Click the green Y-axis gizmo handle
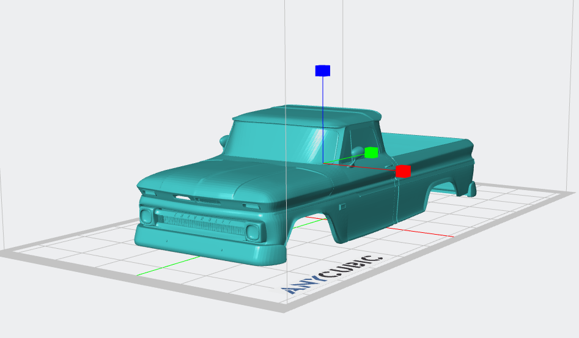This screenshot has width=579, height=338. 371,152
